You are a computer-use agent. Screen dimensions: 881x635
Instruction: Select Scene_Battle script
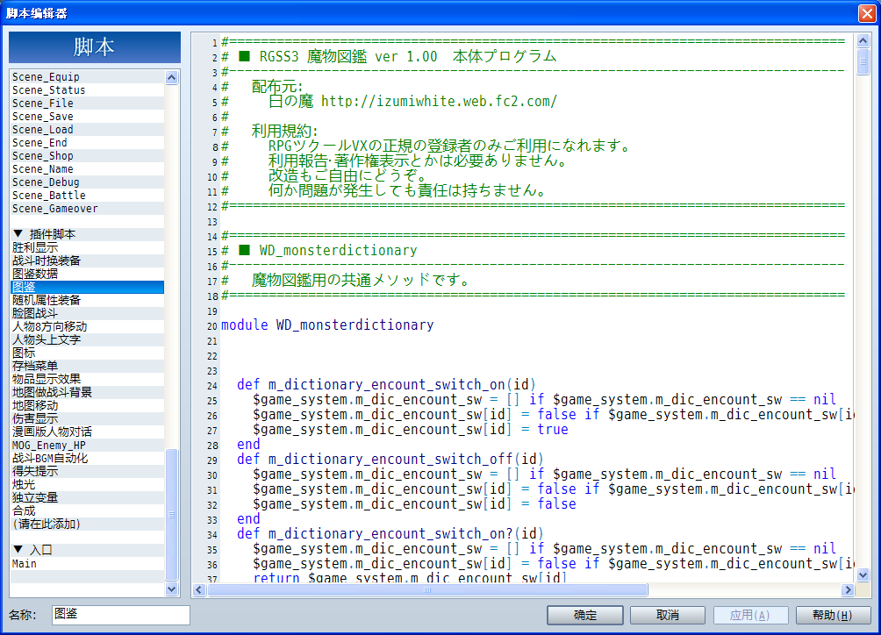pyautogui.click(x=87, y=196)
